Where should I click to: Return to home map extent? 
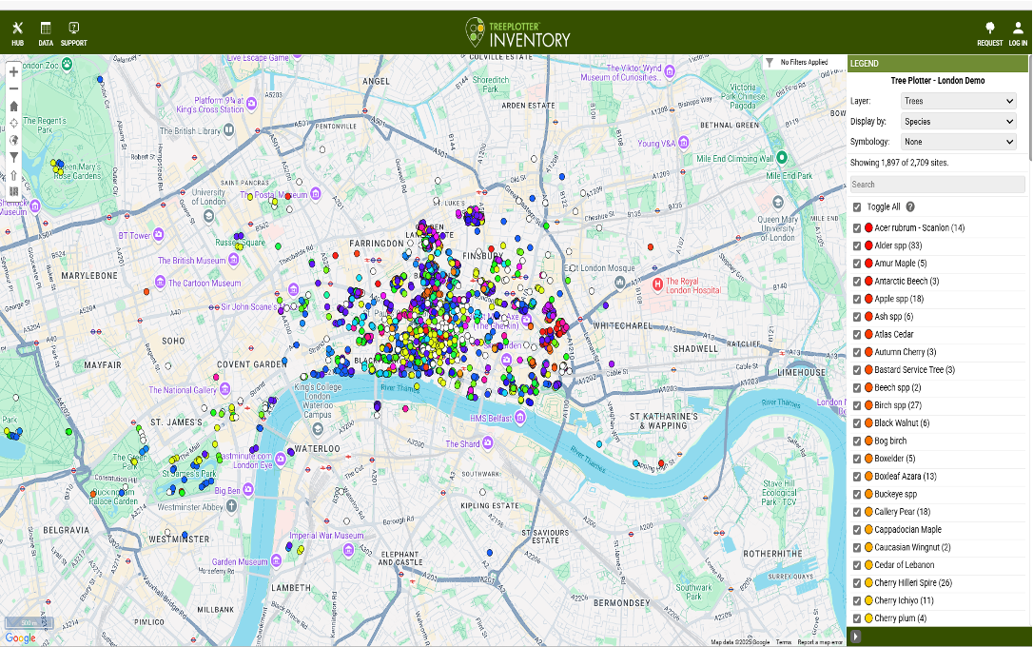[x=14, y=106]
